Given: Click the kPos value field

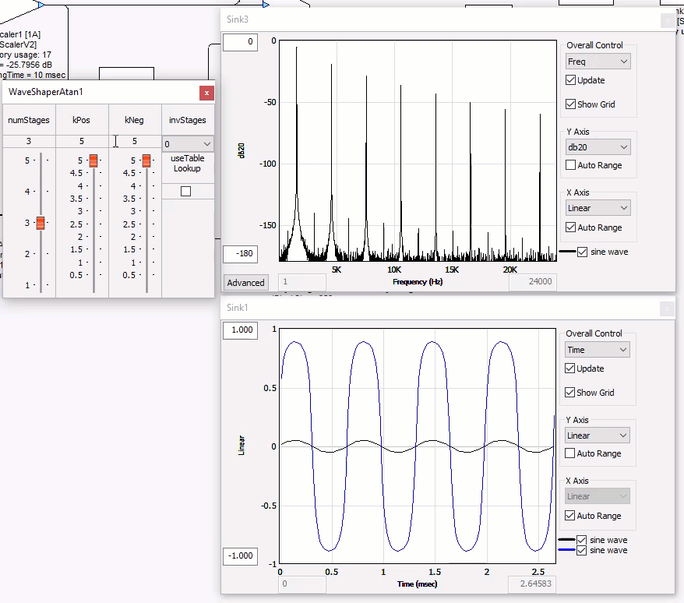Looking at the screenshot, I should (82, 141).
